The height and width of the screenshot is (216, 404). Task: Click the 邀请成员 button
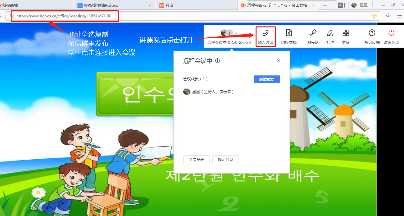click(267, 79)
